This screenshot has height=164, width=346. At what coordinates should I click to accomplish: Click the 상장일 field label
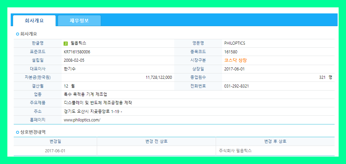coord(198,69)
